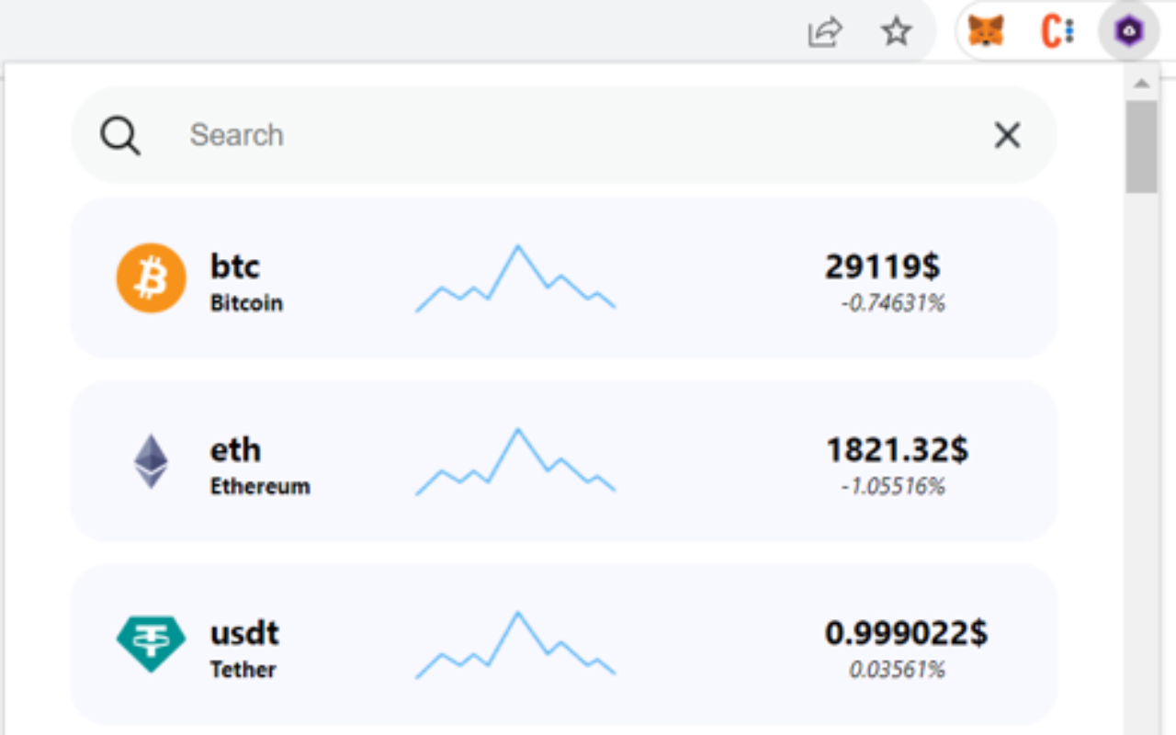1176x735 pixels.
Task: Open the red C extension icon
Action: [x=1057, y=32]
